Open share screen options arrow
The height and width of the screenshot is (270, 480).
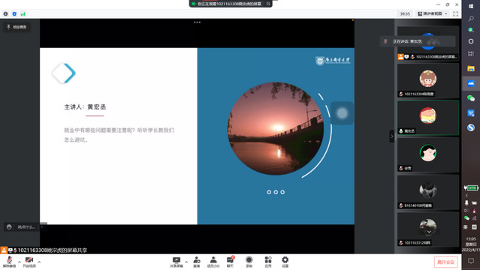(186, 262)
